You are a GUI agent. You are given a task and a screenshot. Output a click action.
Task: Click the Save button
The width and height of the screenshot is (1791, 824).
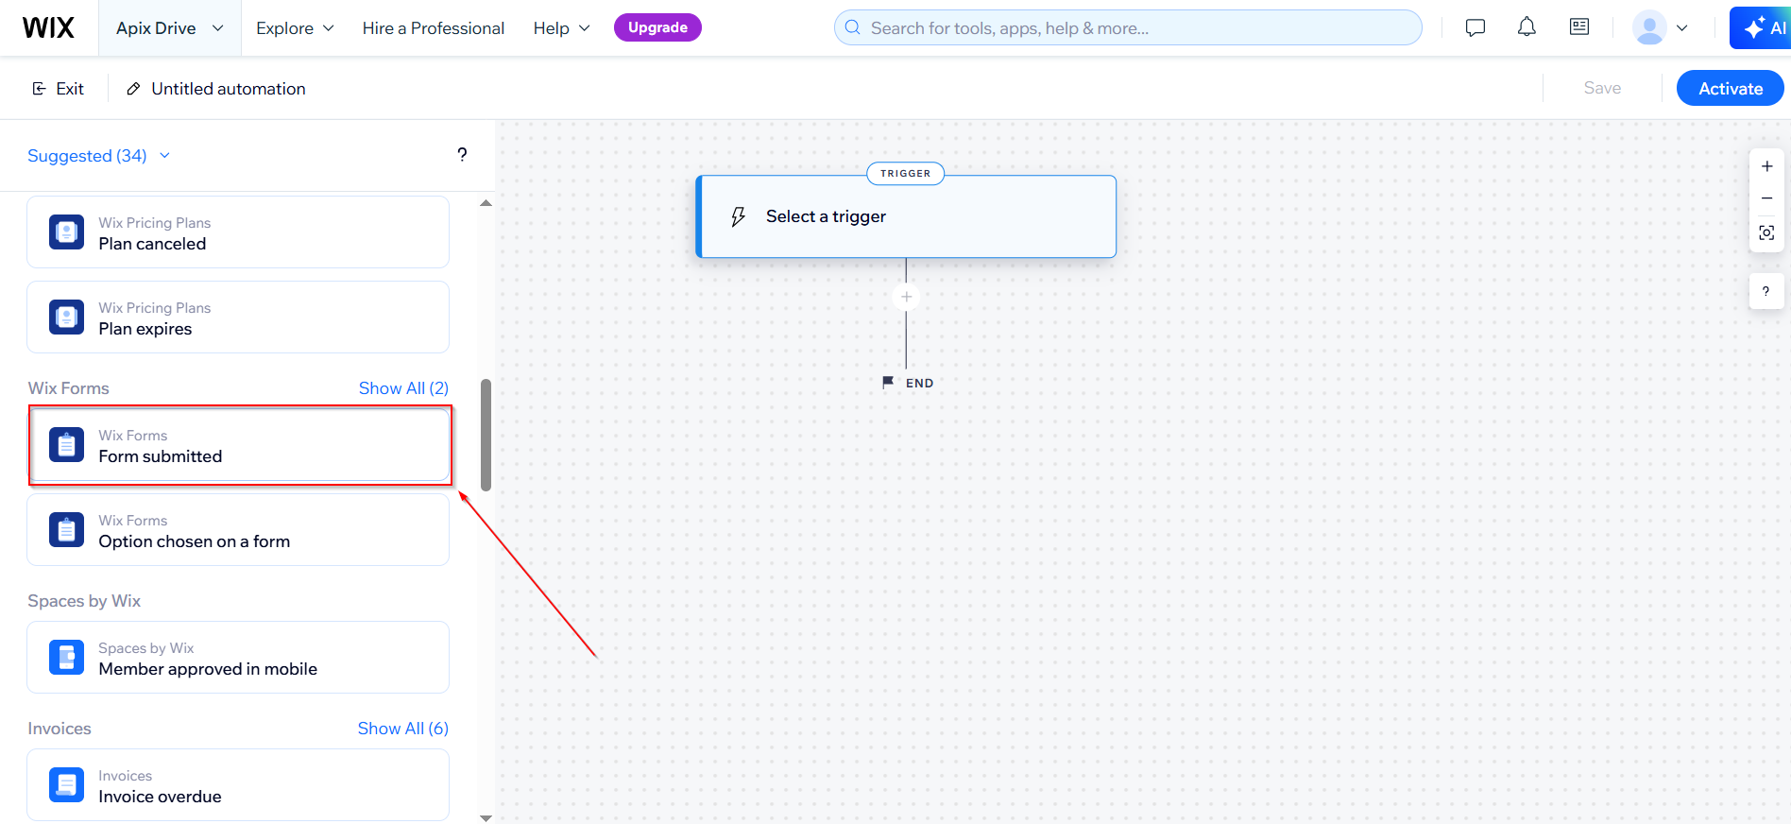pyautogui.click(x=1602, y=88)
